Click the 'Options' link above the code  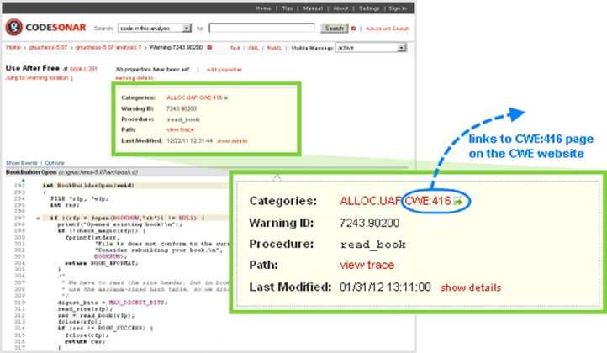pyautogui.click(x=55, y=163)
